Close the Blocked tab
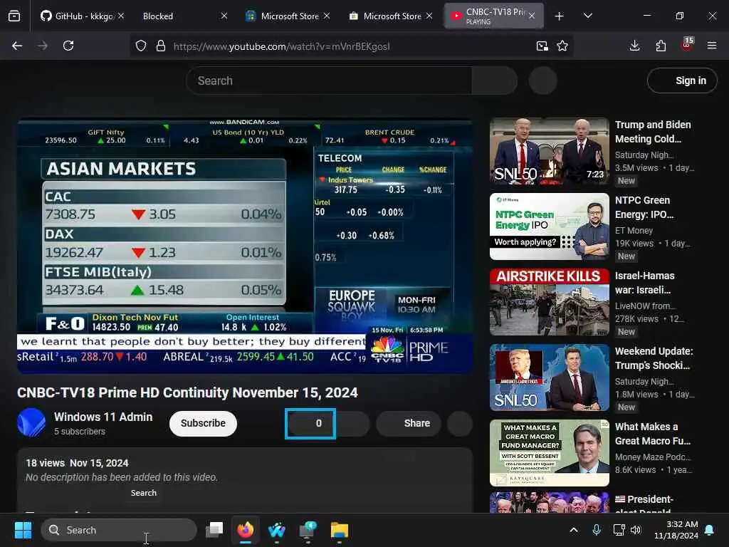Viewport: 729px width, 547px height. pos(224,16)
